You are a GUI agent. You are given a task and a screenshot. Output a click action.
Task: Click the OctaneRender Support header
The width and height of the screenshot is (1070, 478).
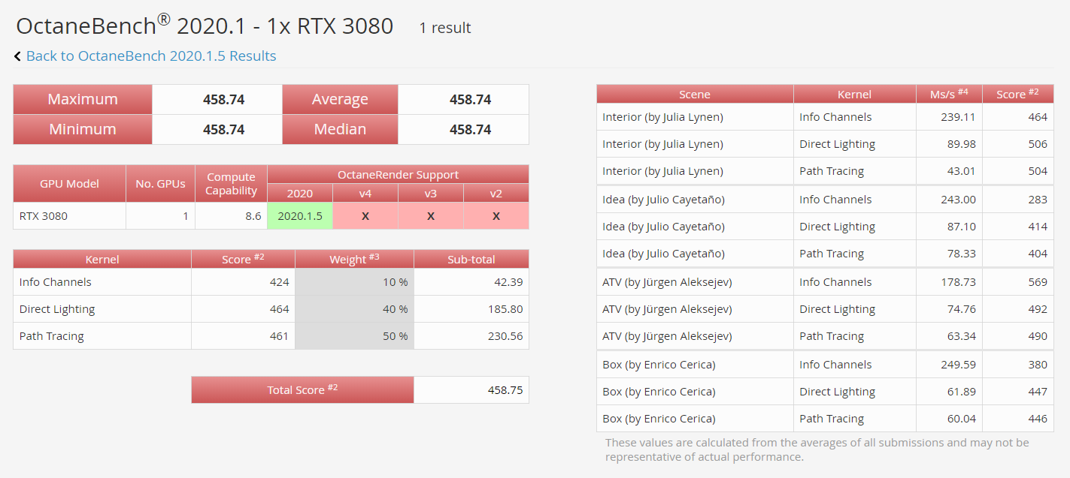click(398, 175)
